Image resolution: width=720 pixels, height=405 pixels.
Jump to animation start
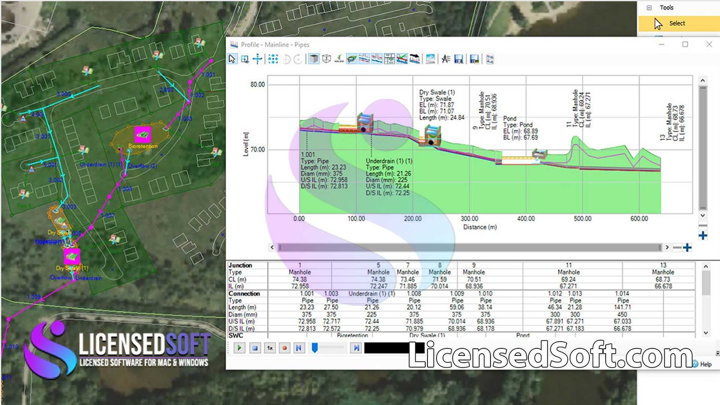(x=299, y=348)
